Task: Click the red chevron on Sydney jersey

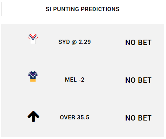Action: pyautogui.click(x=33, y=36)
